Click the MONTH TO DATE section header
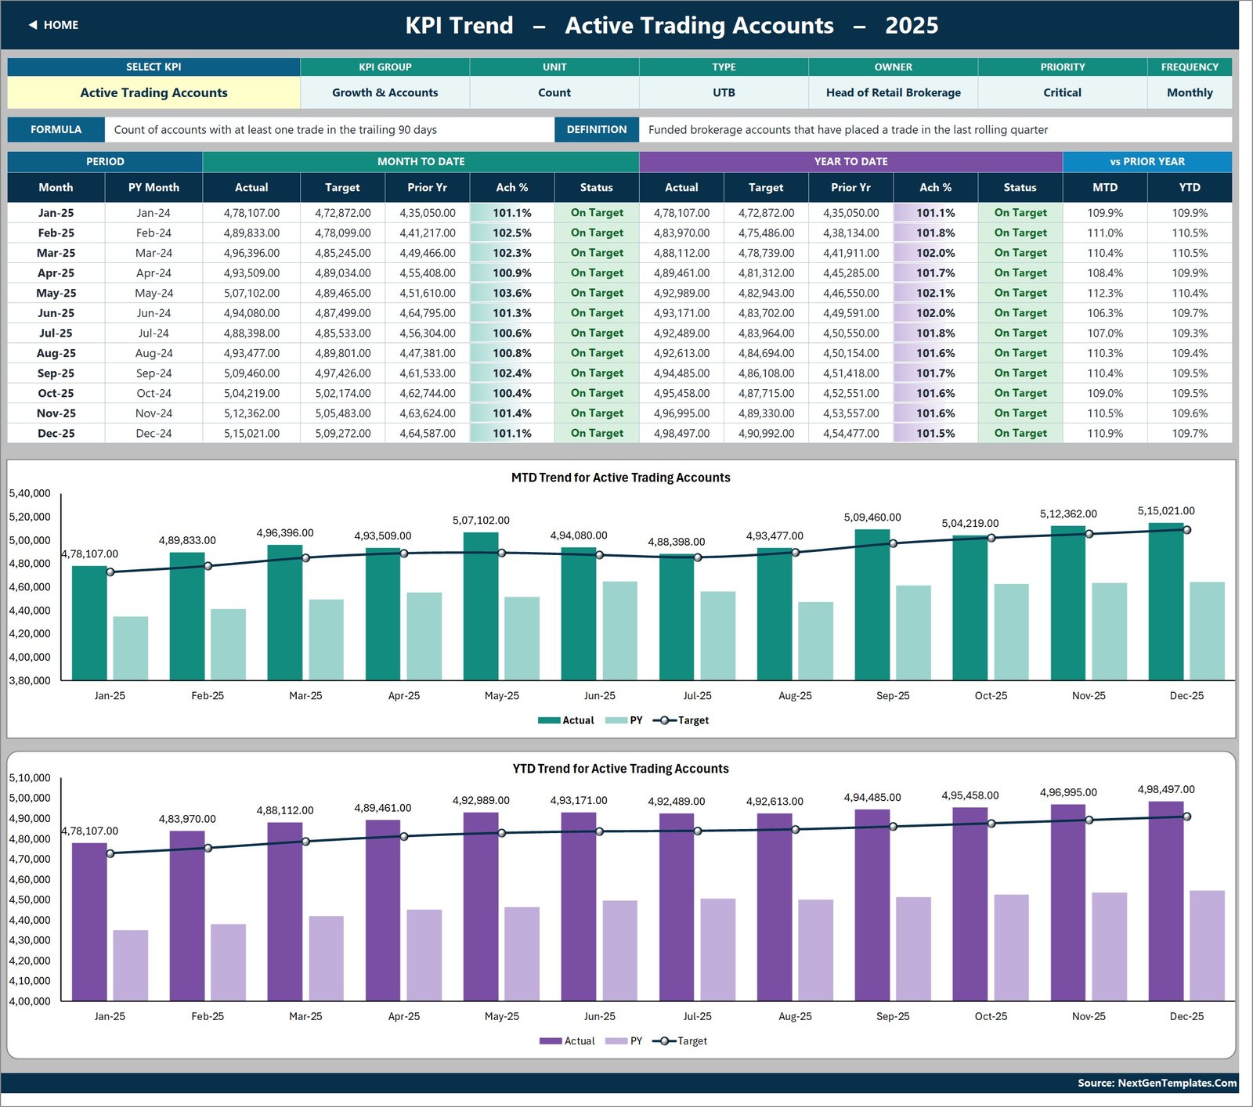 (421, 161)
